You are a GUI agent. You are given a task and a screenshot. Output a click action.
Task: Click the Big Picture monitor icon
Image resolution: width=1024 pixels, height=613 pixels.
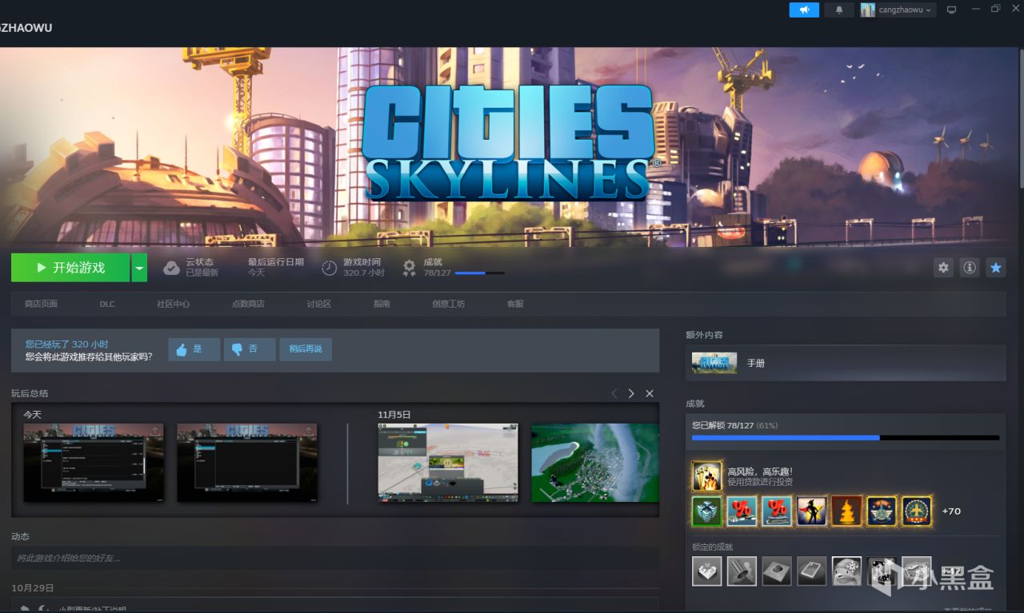(x=951, y=10)
